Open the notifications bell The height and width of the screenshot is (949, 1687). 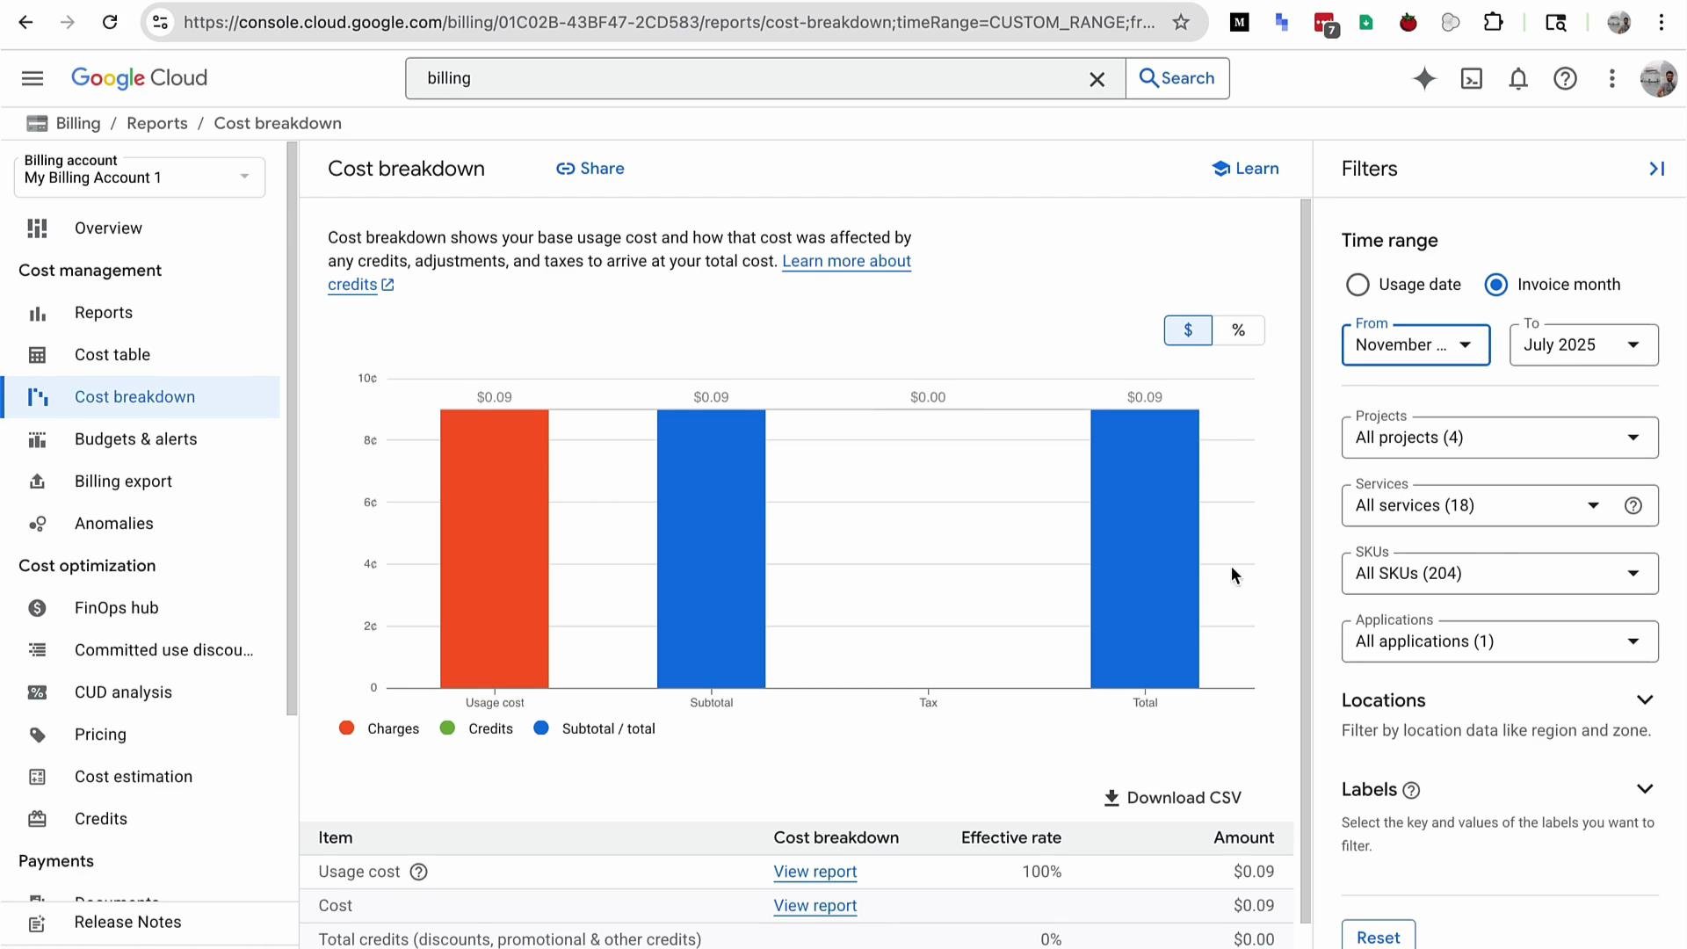(x=1518, y=79)
